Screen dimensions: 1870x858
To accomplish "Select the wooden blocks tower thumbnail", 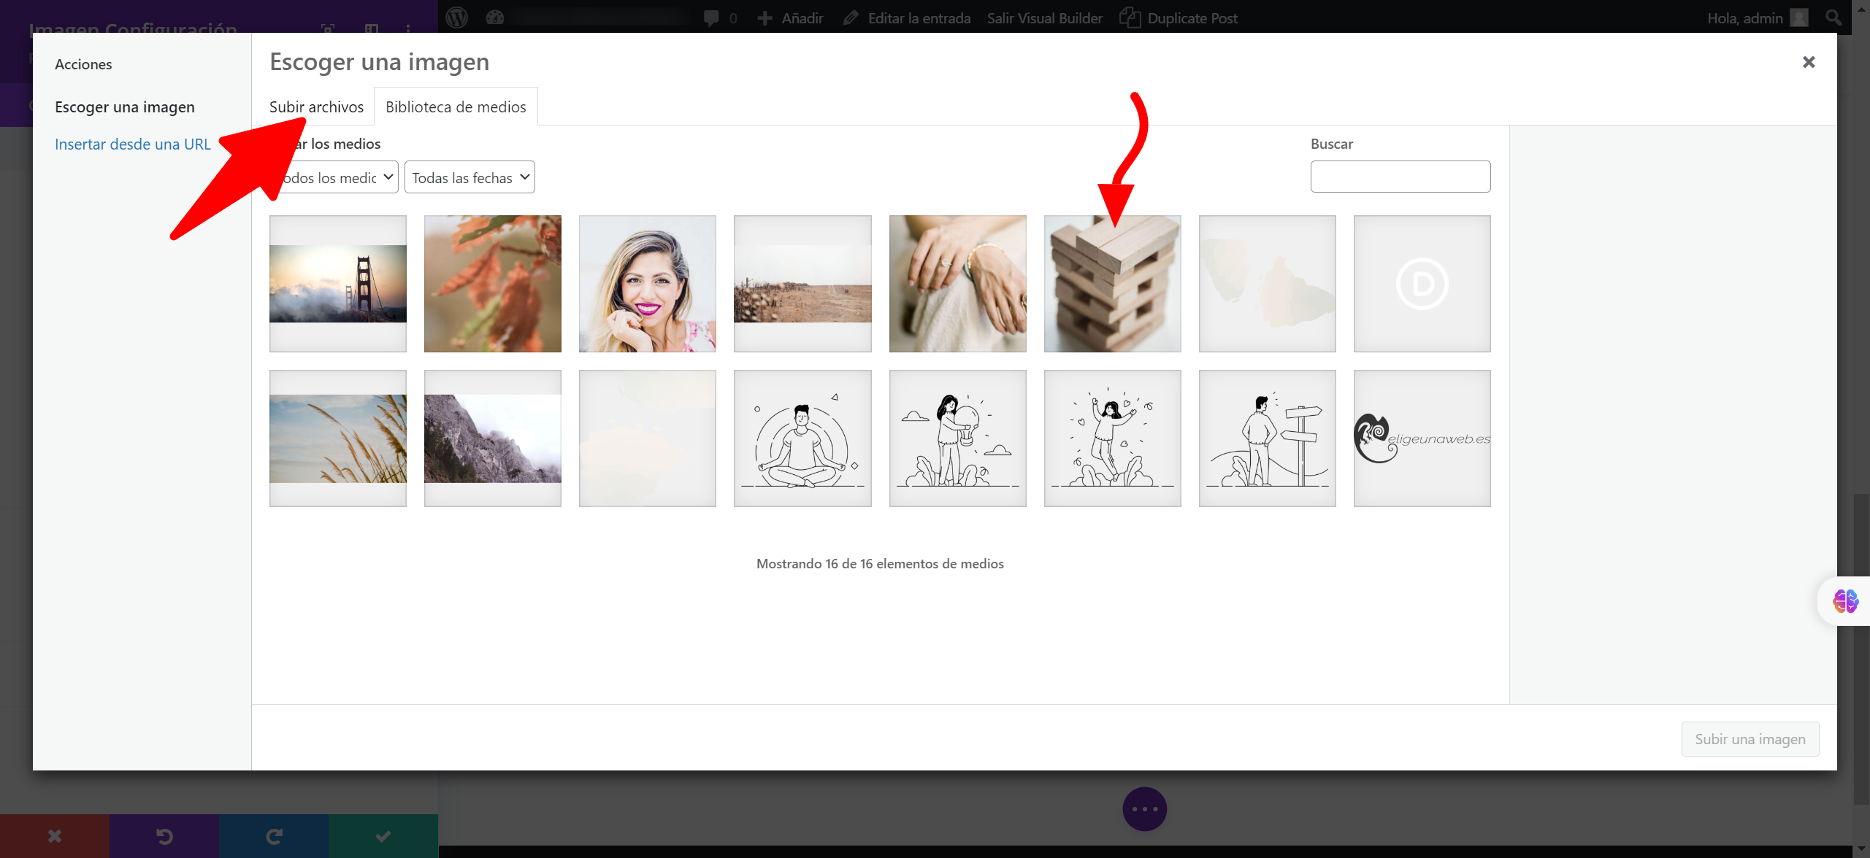I will 1112,284.
